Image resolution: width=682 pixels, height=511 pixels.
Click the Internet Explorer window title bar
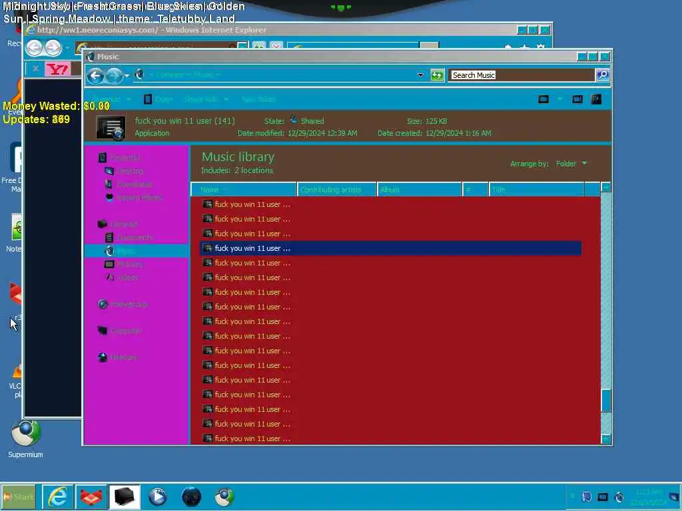coord(270,30)
